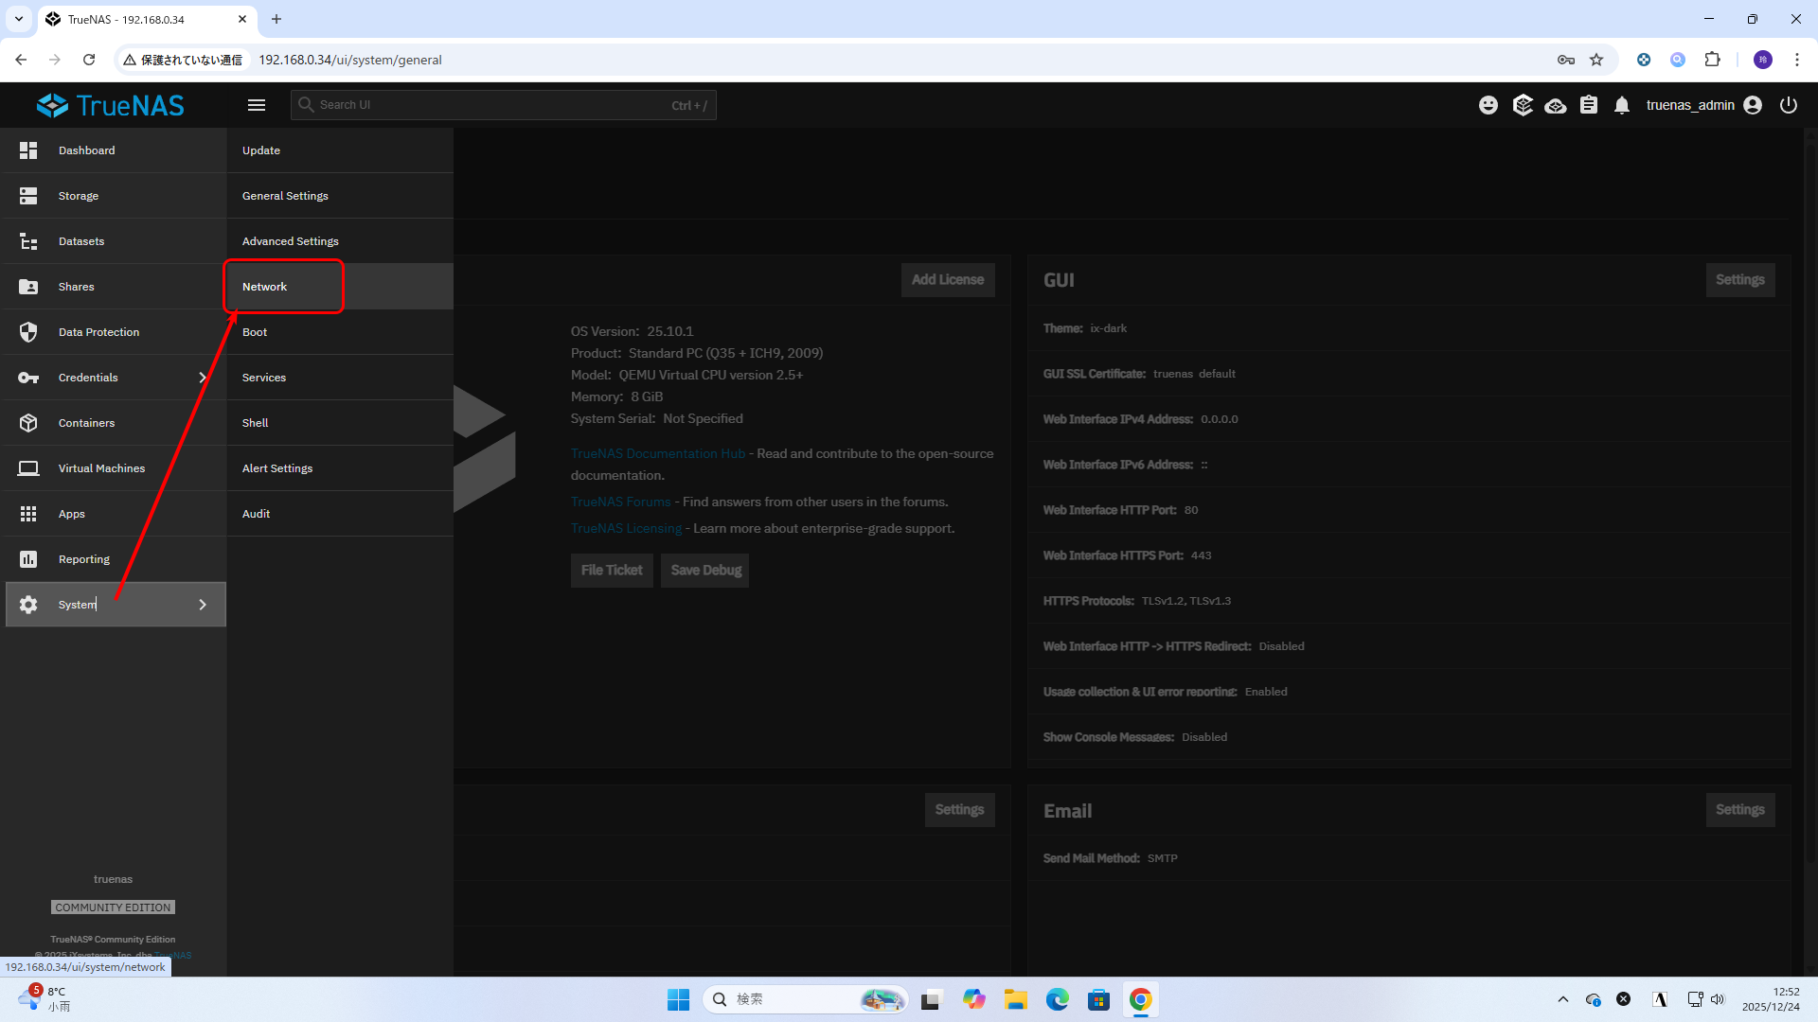
Task: Open the alerts bell icon
Action: pyautogui.click(x=1622, y=105)
